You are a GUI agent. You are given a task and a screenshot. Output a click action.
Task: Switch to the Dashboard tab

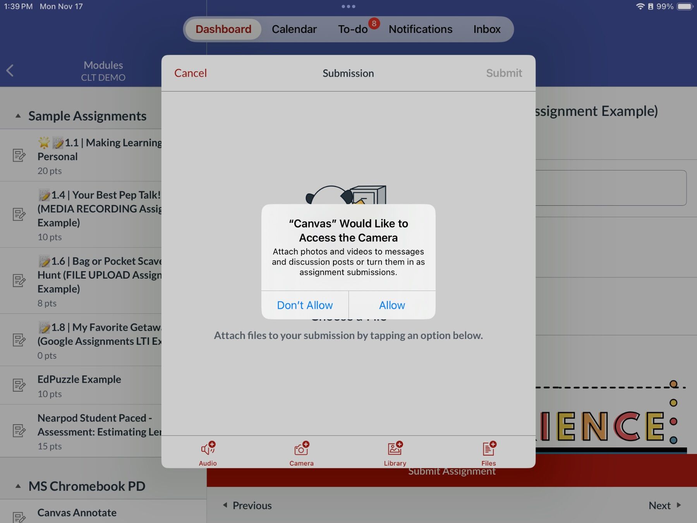[223, 29]
